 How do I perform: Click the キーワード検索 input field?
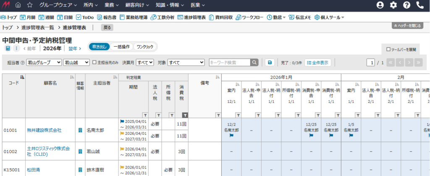point(229,62)
